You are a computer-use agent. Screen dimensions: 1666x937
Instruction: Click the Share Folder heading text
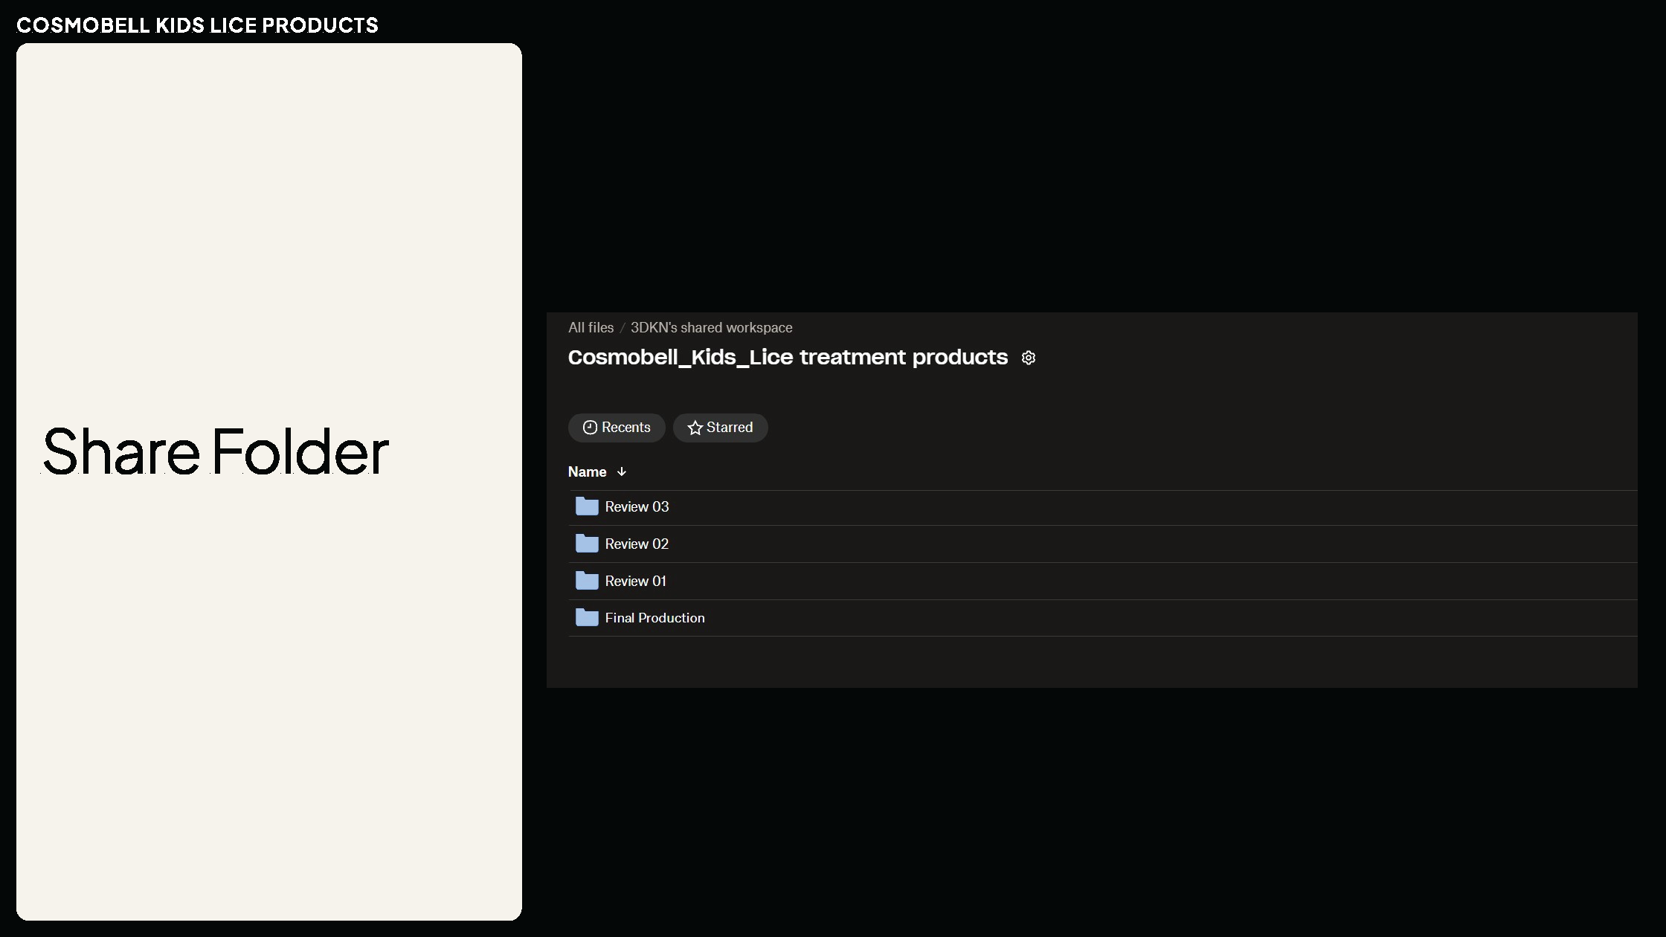point(216,451)
